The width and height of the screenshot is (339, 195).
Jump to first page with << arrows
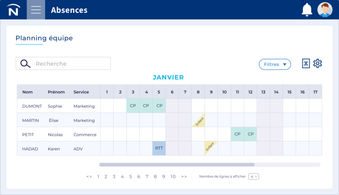coord(89,177)
